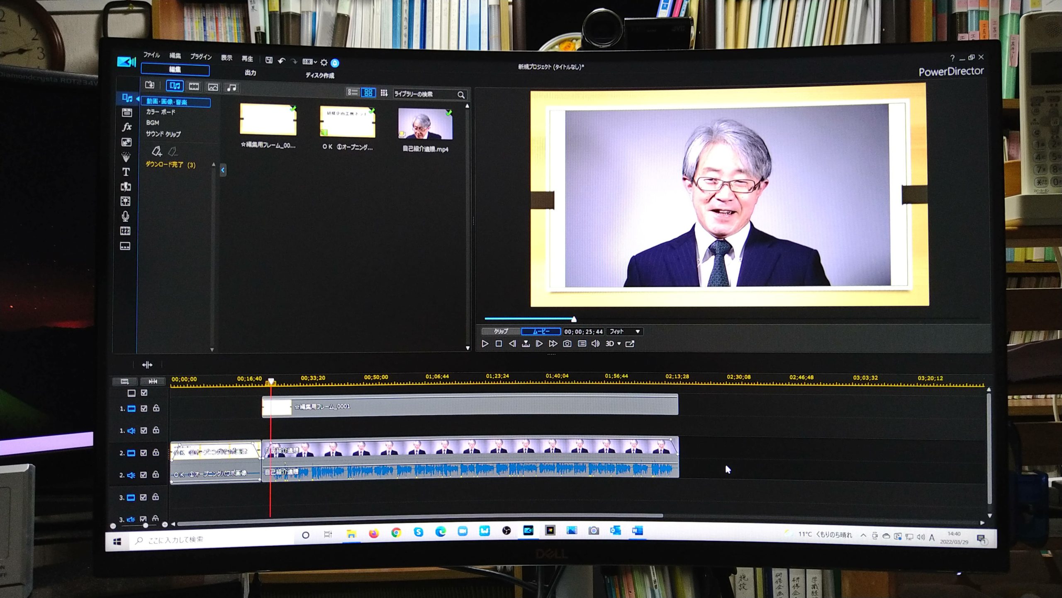Lock video track 1
This screenshot has height=598, width=1062.
pyautogui.click(x=156, y=408)
